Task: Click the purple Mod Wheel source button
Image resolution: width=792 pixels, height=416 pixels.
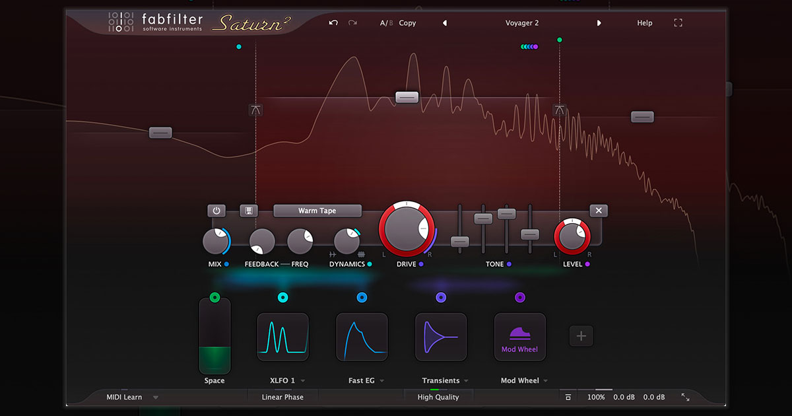Action: 520,298
